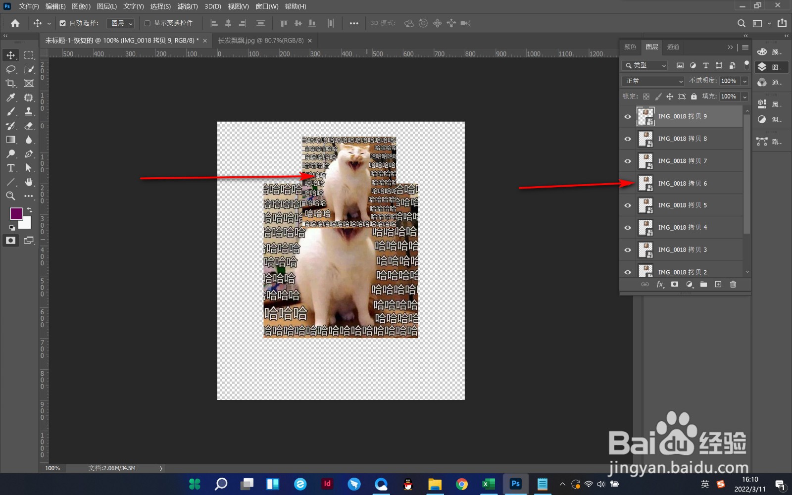Open tool preset picker arrow beside Move icon
This screenshot has height=495, width=792.
(49, 23)
